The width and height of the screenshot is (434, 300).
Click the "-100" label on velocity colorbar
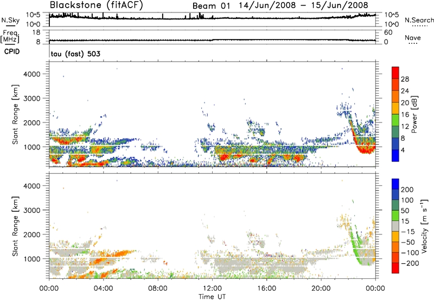tap(410, 253)
